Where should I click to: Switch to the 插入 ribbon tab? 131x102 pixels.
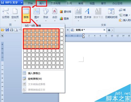[42, 3]
